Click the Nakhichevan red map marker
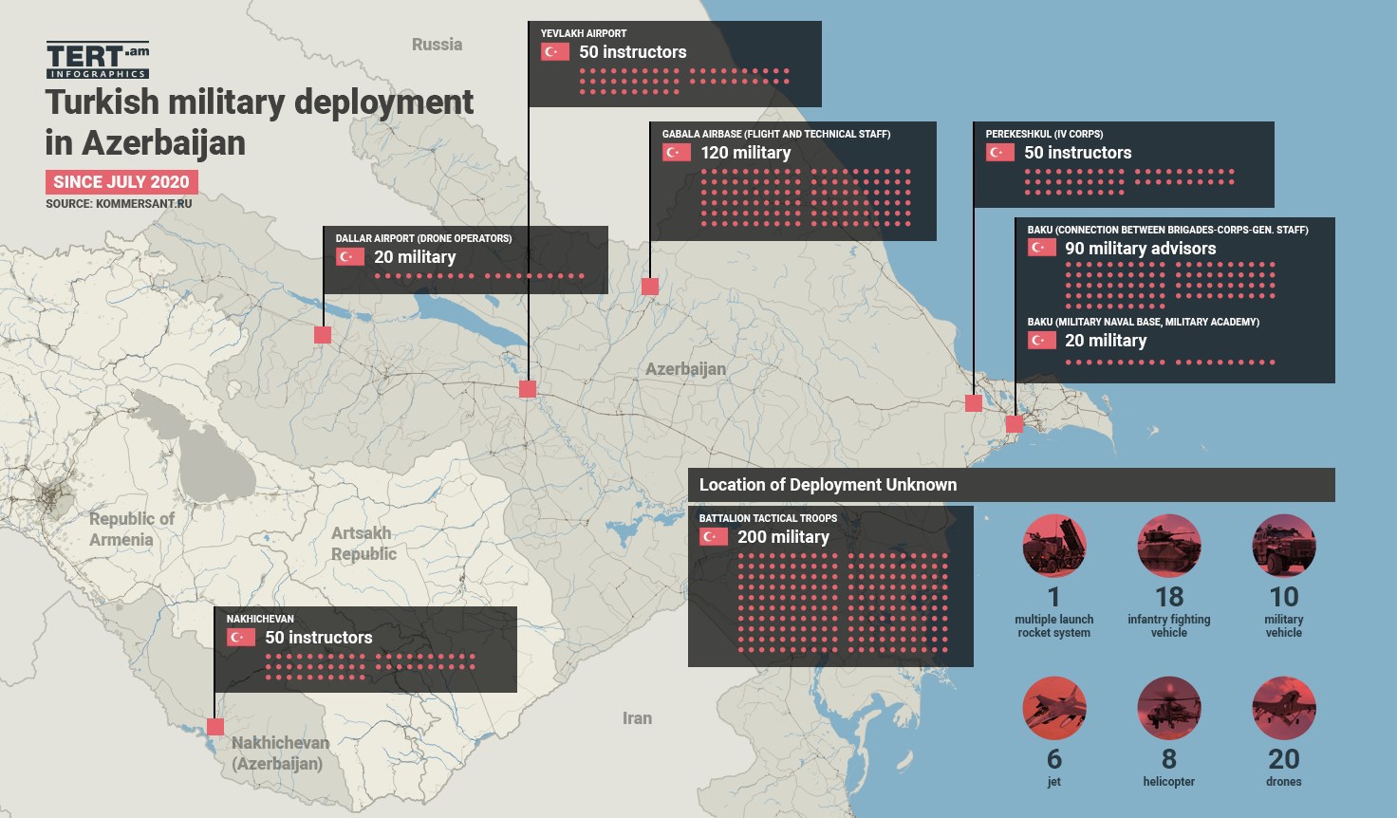Image resolution: width=1397 pixels, height=818 pixels. click(215, 727)
